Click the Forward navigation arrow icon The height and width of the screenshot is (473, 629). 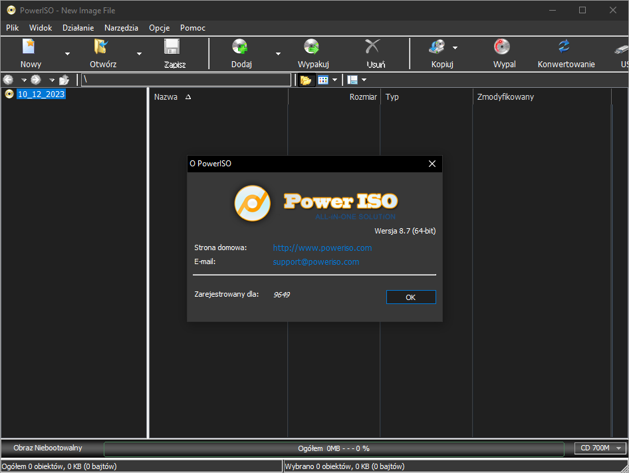pos(36,80)
